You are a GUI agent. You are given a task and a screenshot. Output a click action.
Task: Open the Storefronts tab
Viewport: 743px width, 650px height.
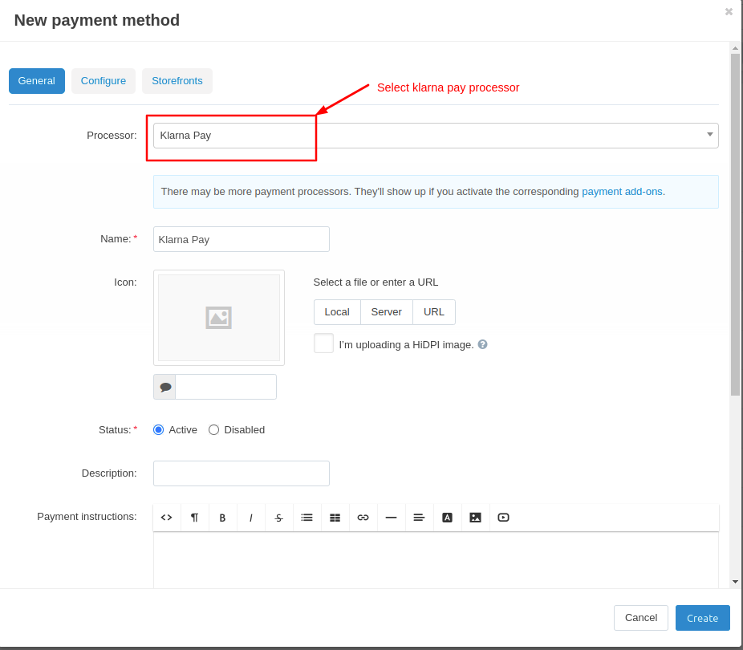(177, 81)
